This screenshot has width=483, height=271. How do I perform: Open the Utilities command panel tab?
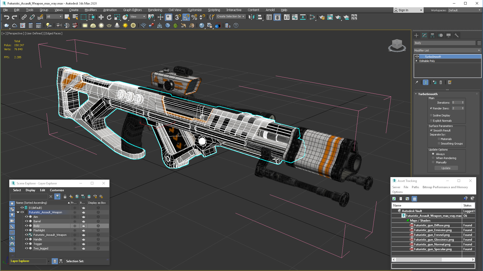pos(457,35)
